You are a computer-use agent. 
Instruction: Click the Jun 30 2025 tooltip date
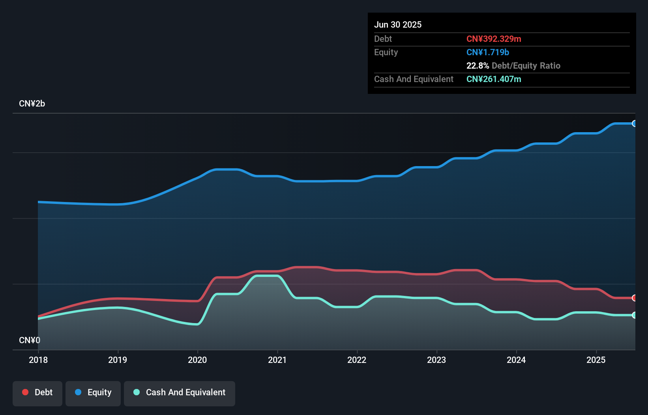(398, 24)
